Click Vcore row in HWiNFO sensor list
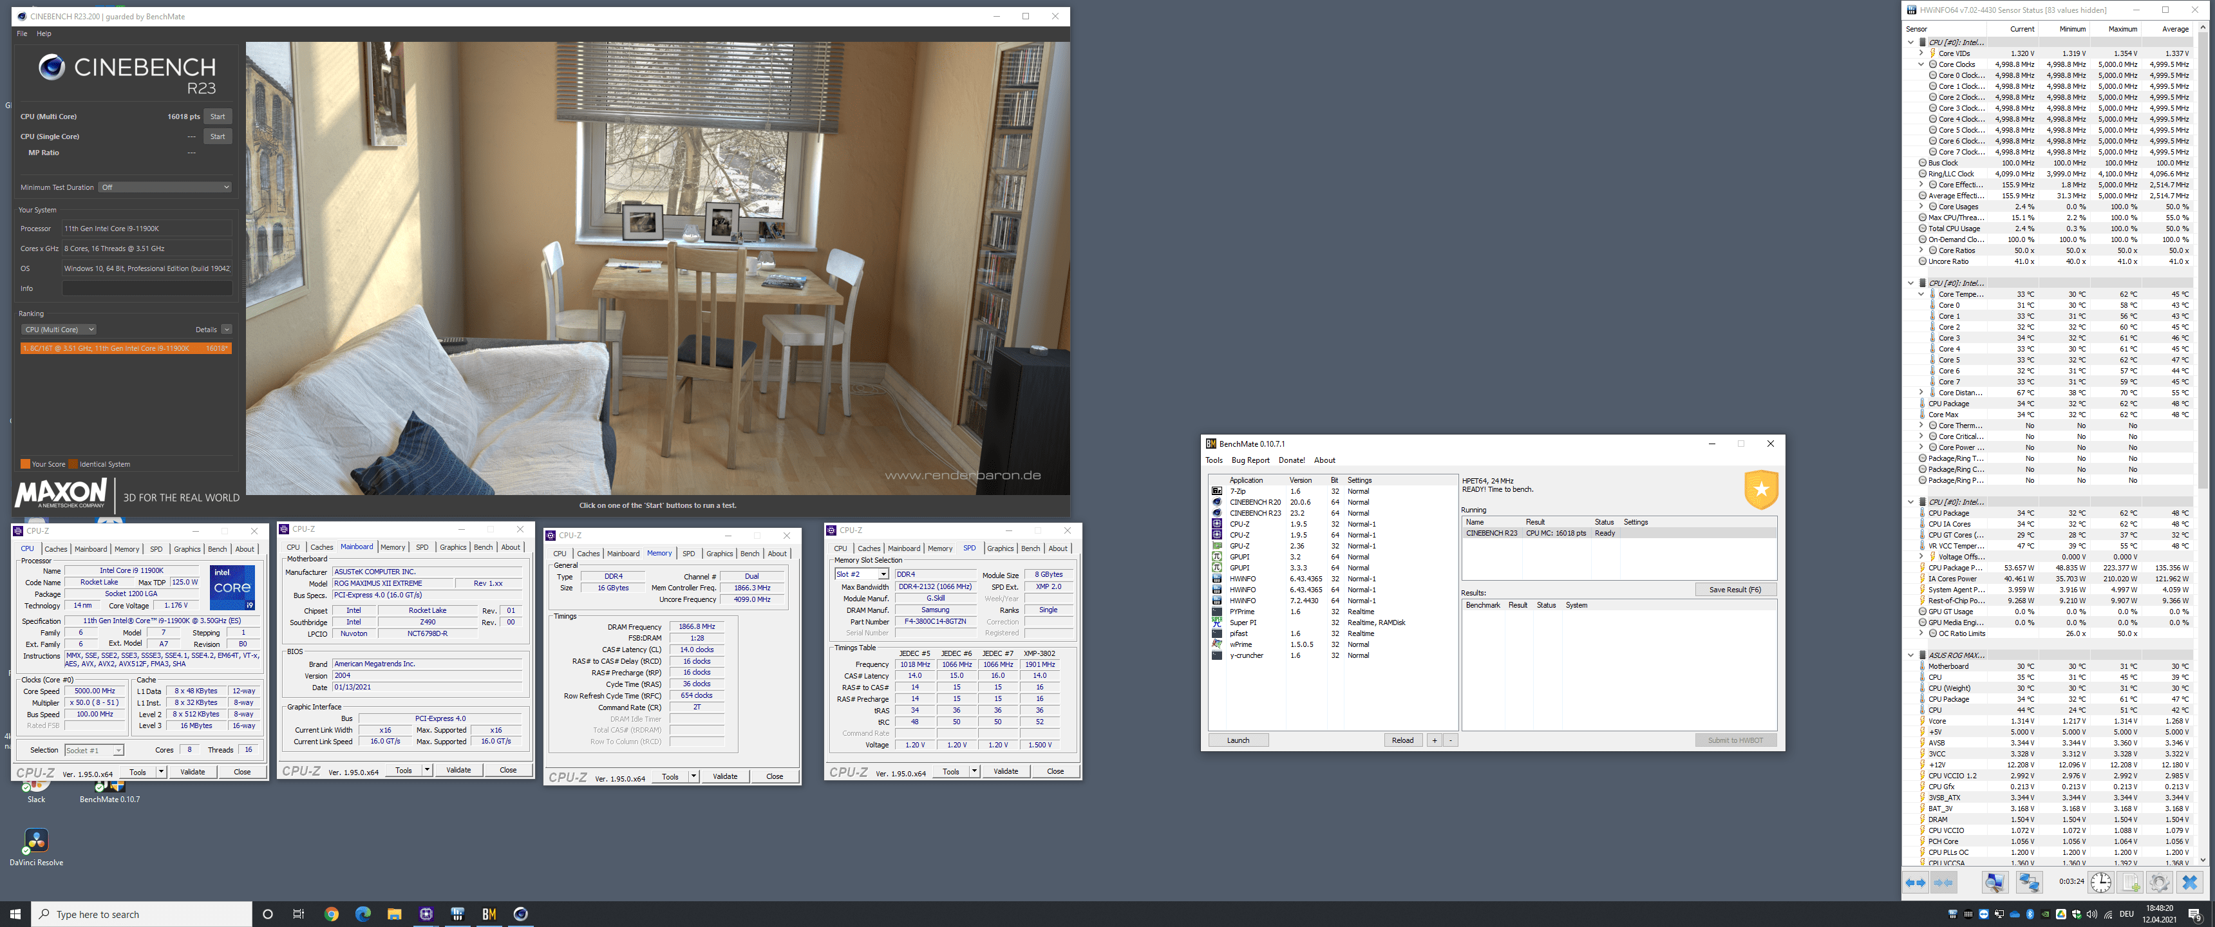The image size is (2215, 927). pos(2055,720)
